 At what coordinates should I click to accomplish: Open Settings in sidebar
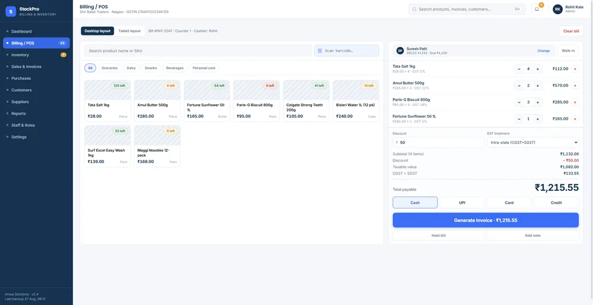coord(36,137)
